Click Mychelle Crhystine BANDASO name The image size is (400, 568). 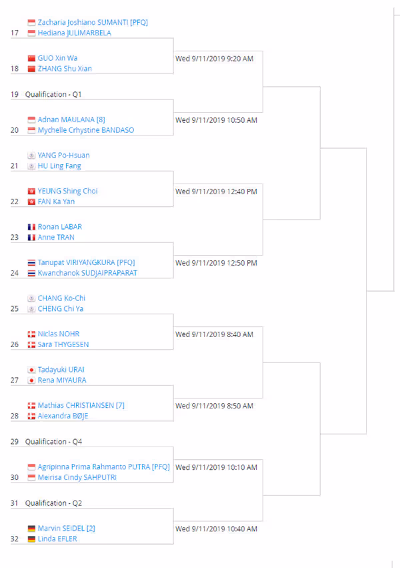[x=86, y=130]
